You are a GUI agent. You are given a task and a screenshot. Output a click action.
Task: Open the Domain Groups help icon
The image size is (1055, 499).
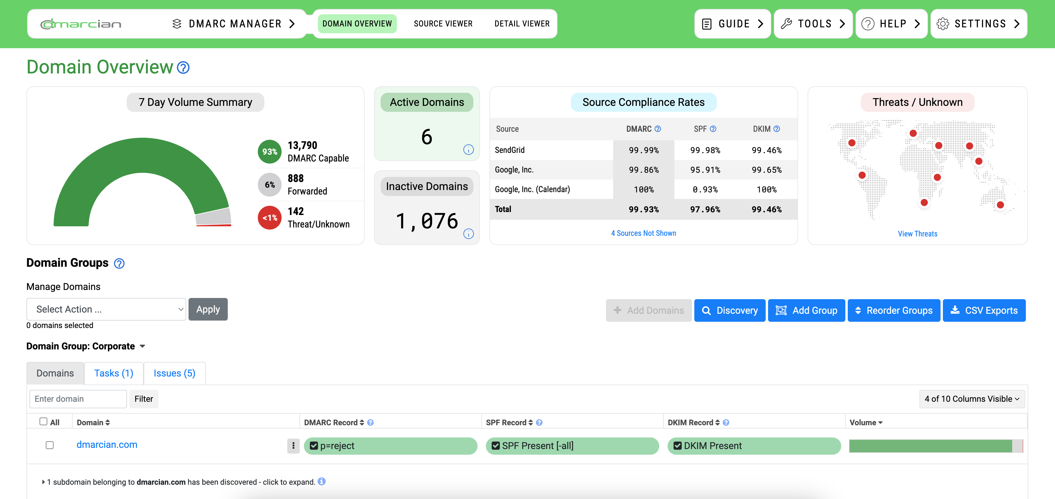119,263
